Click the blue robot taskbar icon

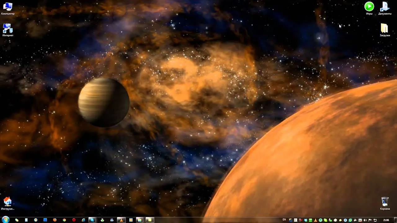click(x=112, y=220)
